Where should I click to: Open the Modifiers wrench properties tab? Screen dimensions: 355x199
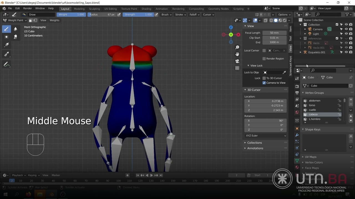pyautogui.click(x=297, y=135)
